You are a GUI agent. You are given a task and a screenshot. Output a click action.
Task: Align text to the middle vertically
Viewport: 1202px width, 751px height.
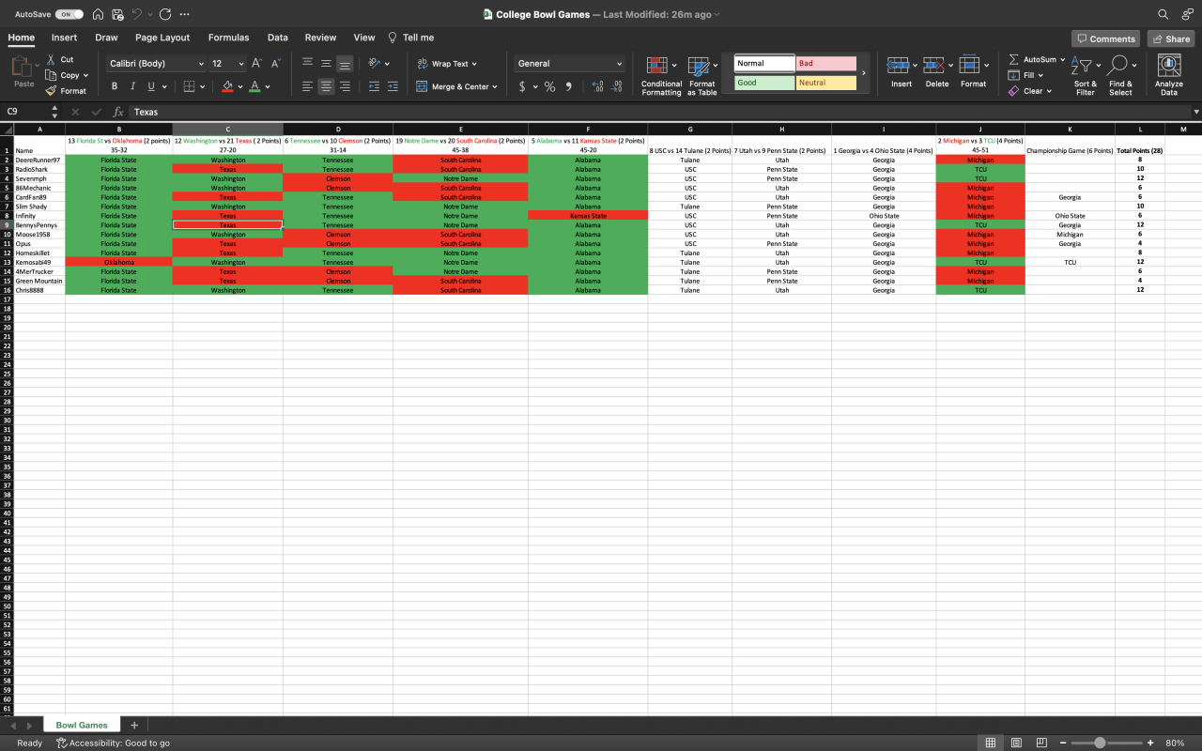(x=326, y=63)
